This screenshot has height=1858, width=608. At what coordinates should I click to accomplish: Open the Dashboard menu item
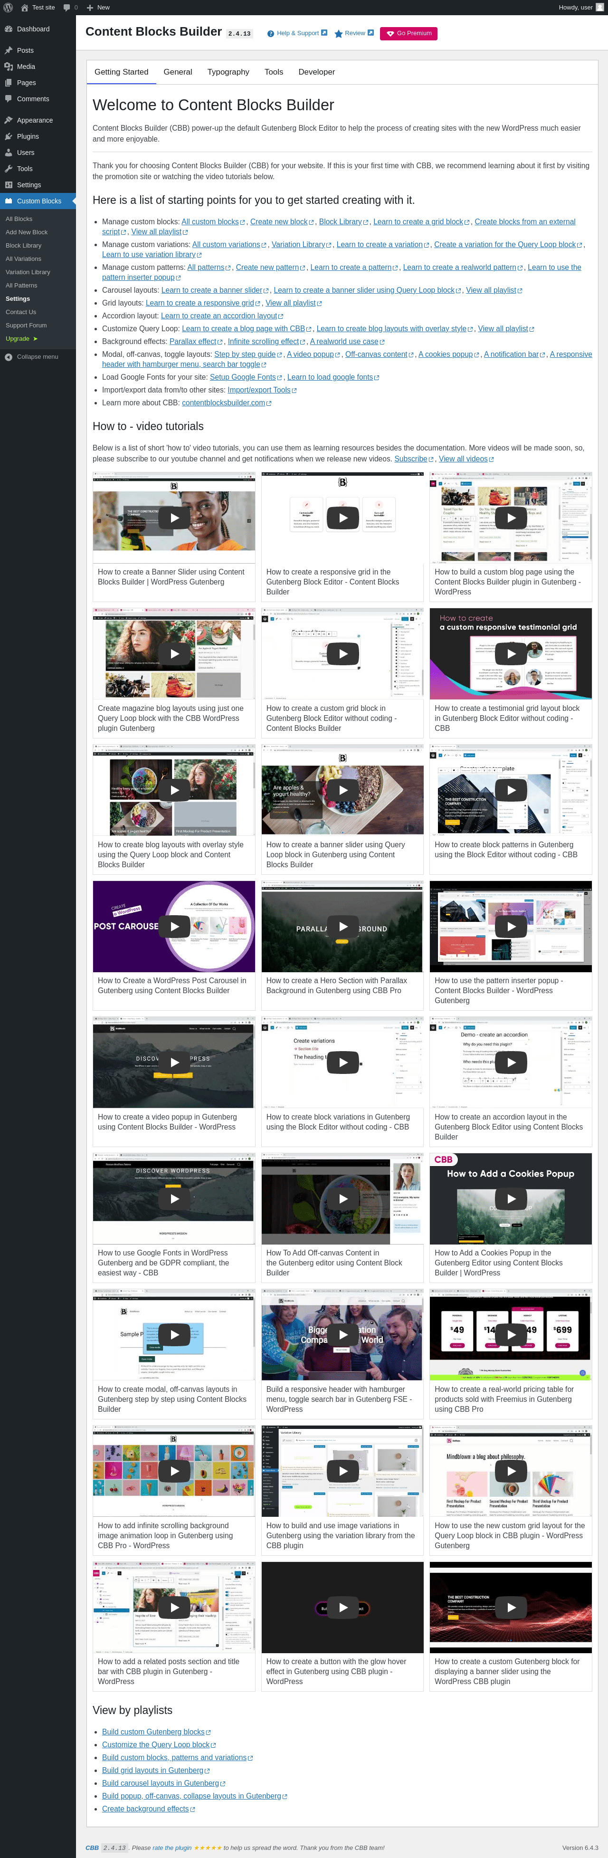click(x=38, y=29)
